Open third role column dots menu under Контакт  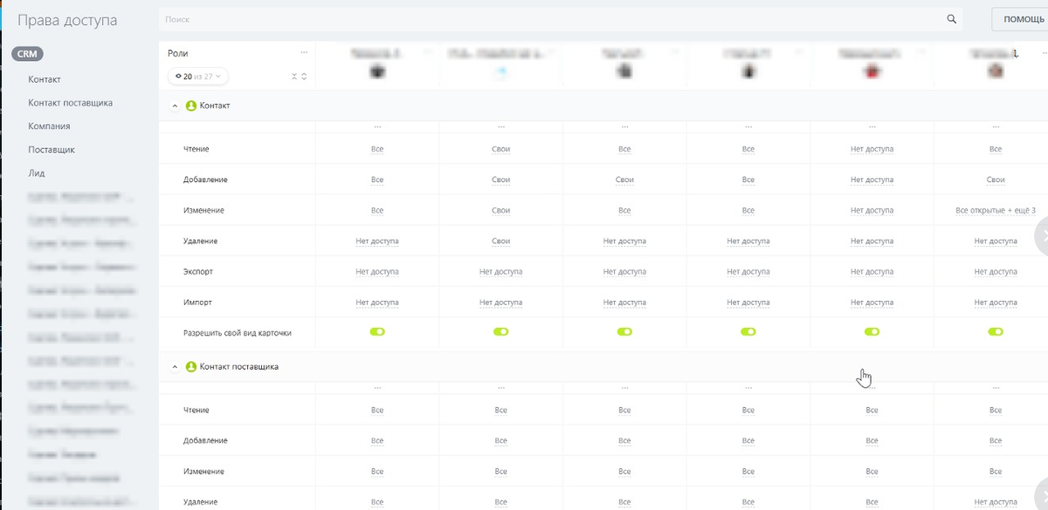pos(624,127)
